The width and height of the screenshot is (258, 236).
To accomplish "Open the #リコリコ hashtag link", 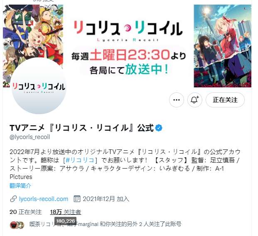I will tap(80, 160).
